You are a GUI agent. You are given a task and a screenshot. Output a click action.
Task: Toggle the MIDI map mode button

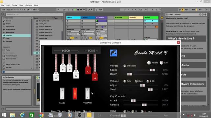tap(194, 10)
